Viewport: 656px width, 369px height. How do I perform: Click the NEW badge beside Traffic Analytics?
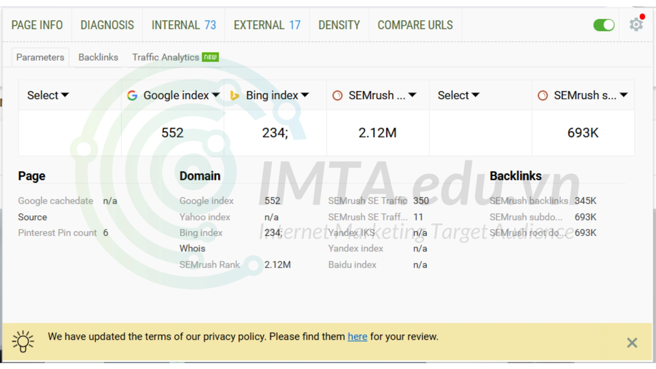click(x=210, y=57)
